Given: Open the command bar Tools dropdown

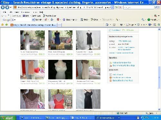Looking at the screenshot, I should coord(142,25).
